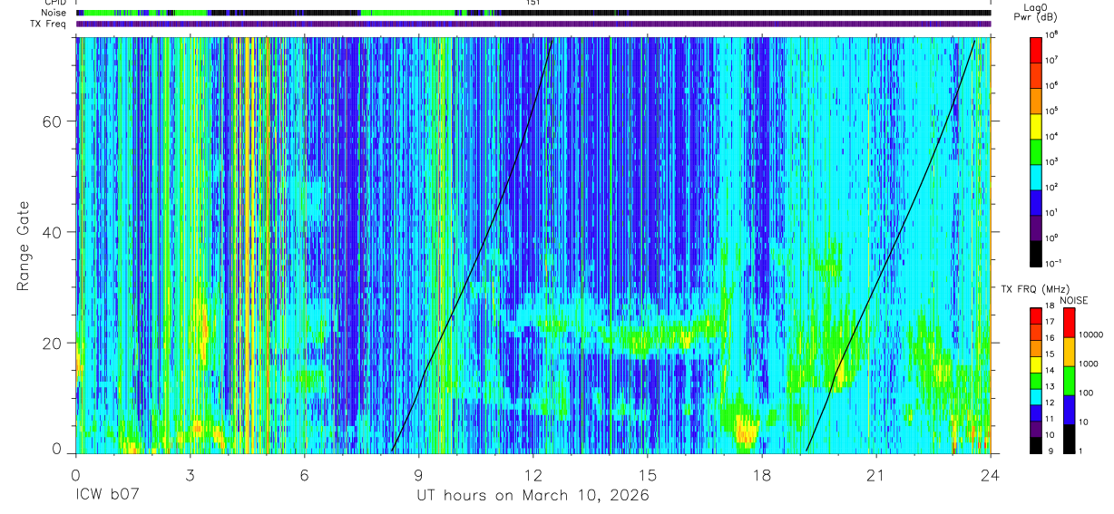
Task: Click UT hours tick label '21'
Action: click(x=876, y=475)
